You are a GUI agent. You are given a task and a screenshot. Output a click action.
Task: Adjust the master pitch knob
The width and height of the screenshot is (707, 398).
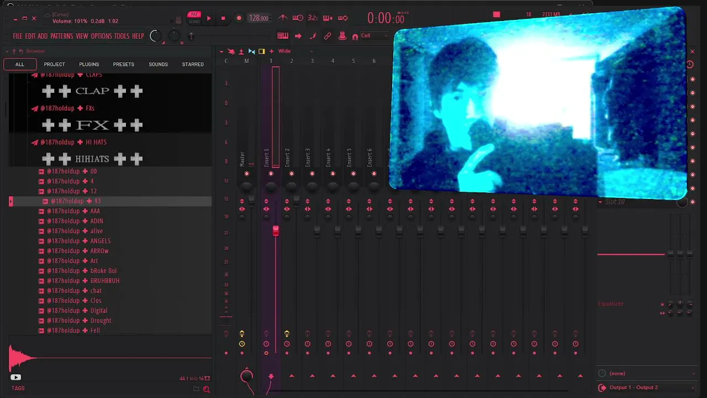pyautogui.click(x=174, y=36)
